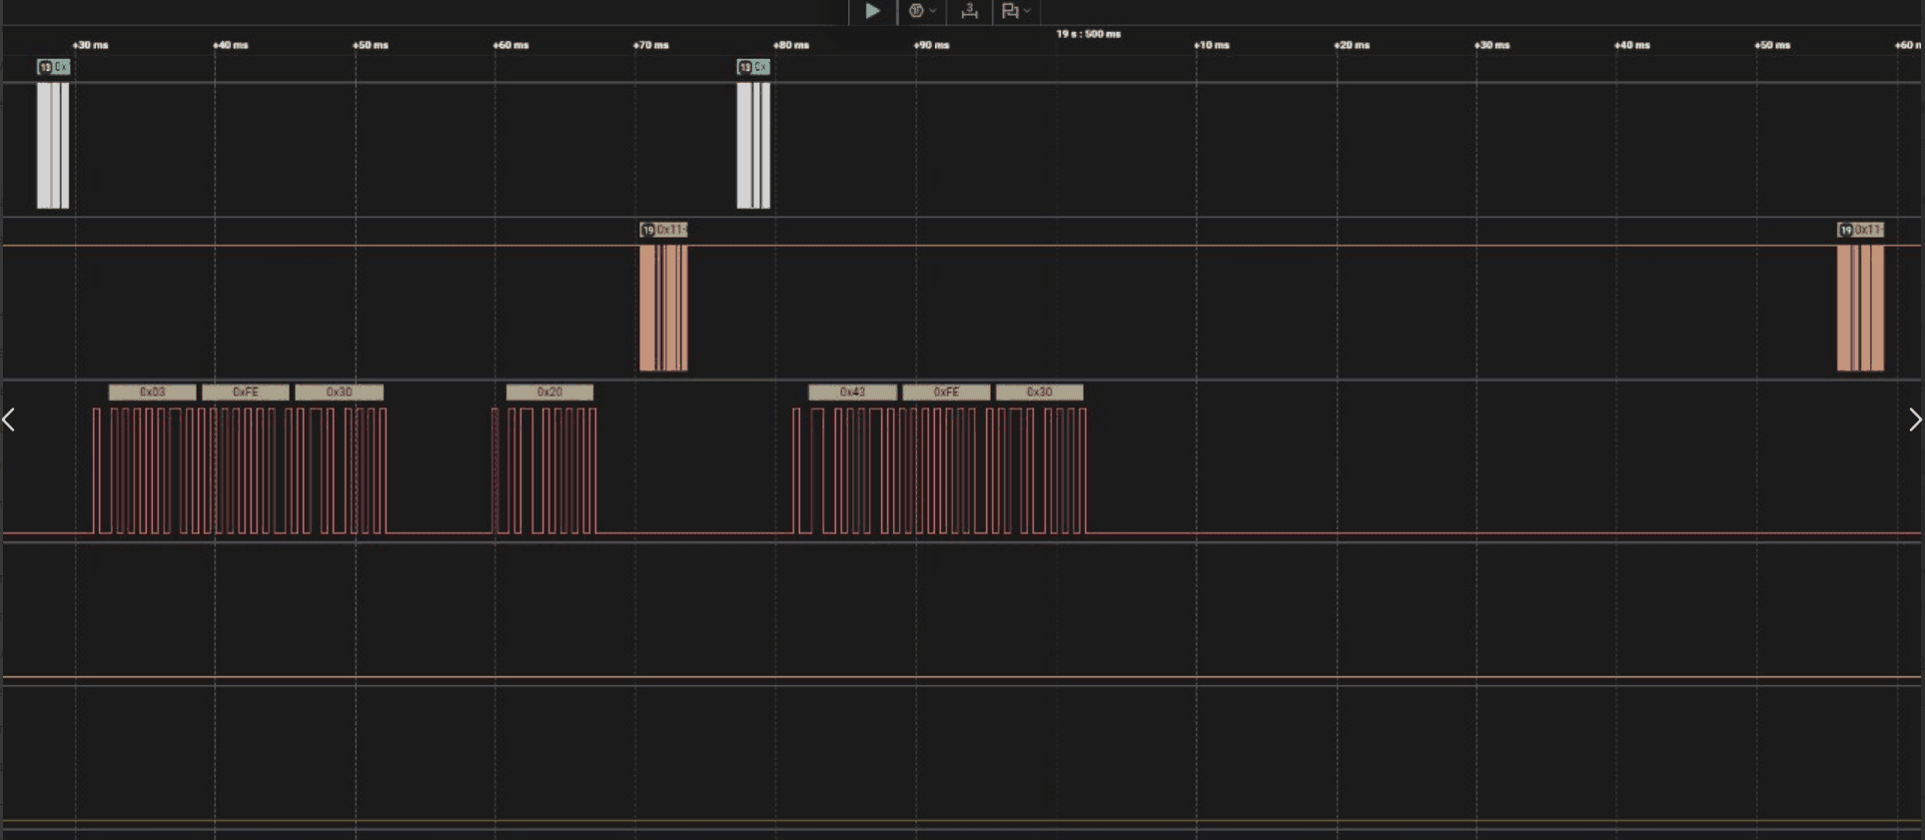1925x840 pixels.
Task: Open the first '13' packet bubble on top channel
Action: 54,67
